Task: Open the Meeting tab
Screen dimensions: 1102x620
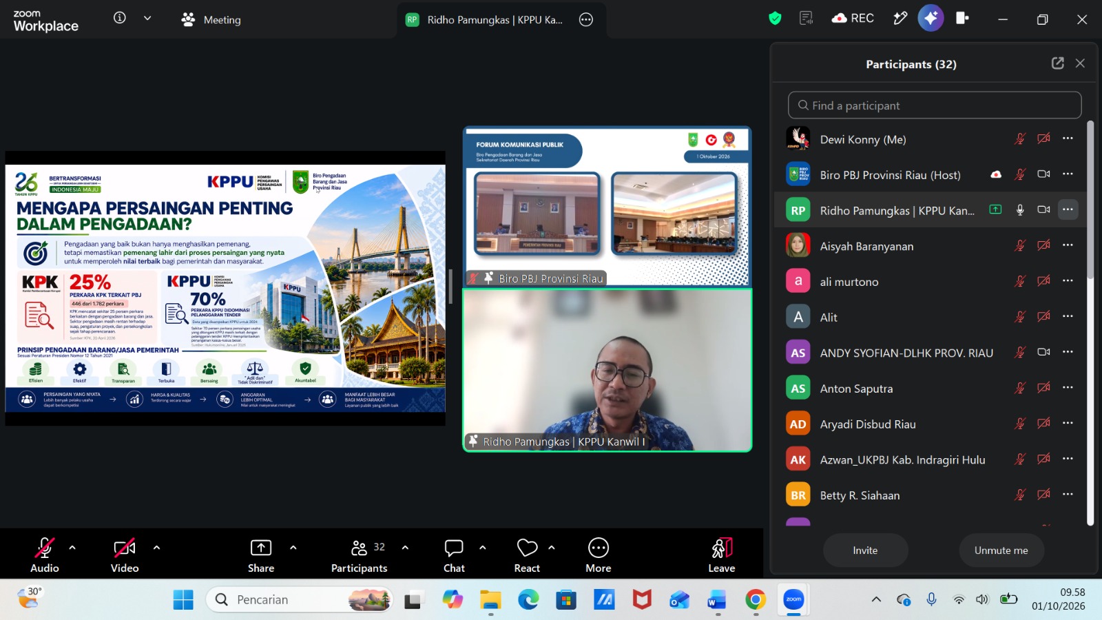Action: pyautogui.click(x=211, y=20)
